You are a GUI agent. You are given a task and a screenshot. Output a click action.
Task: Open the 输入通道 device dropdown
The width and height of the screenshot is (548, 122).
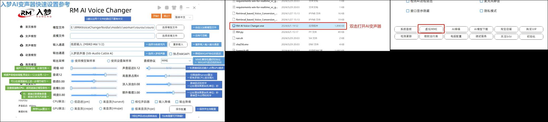point(119,44)
